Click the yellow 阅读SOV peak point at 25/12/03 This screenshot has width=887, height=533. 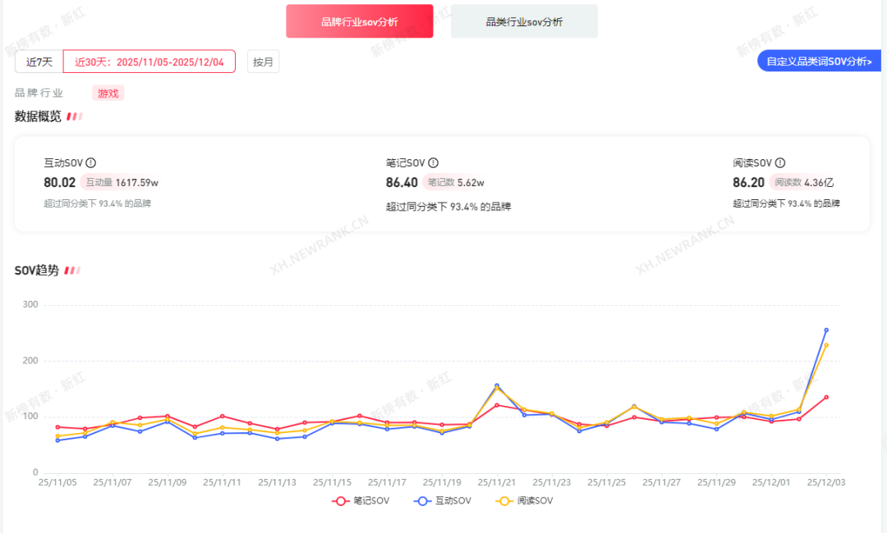click(826, 345)
